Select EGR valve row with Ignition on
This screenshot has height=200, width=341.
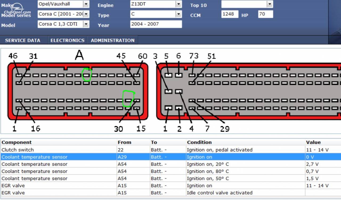tap(170, 186)
